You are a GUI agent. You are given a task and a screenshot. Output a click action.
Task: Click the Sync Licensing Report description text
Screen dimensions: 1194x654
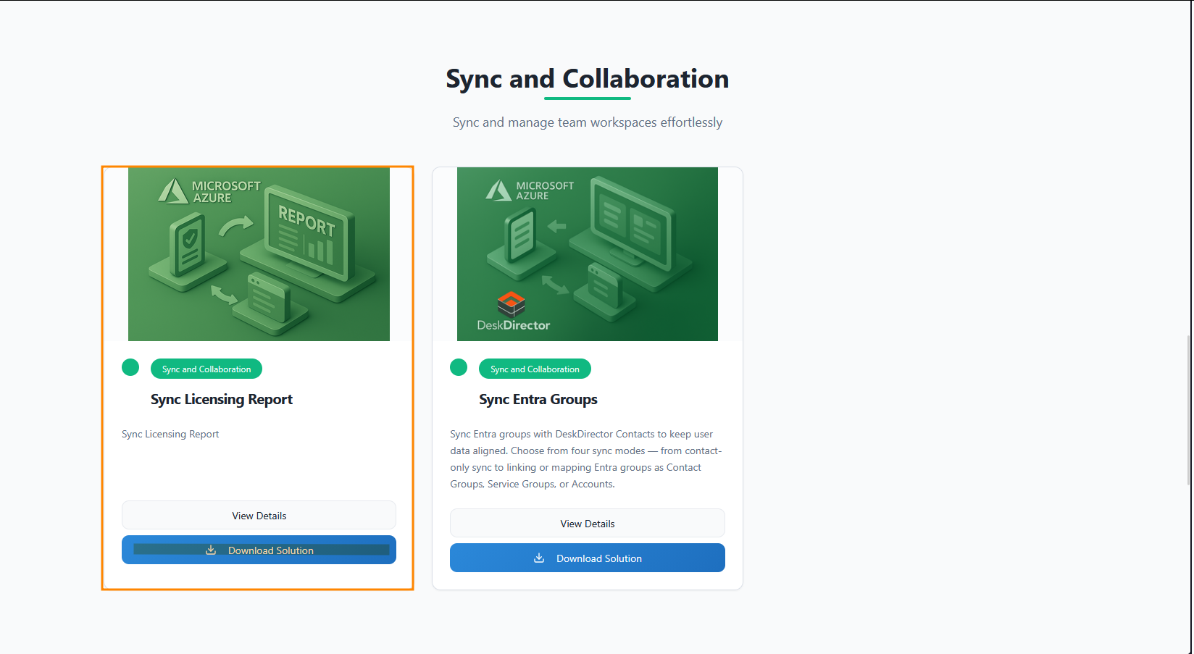coord(170,434)
